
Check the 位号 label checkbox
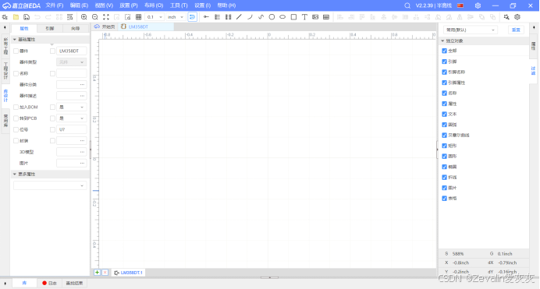[16, 129]
